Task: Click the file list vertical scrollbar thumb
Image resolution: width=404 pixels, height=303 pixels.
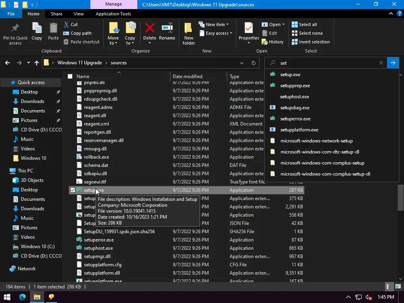Action: (400, 197)
